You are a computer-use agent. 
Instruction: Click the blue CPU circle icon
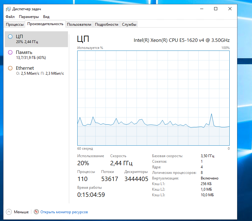[10, 37]
